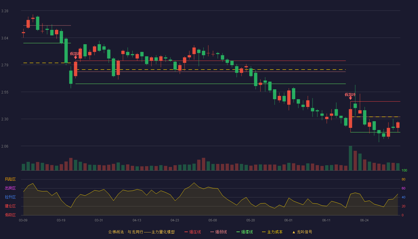Click the 出货区 zone label
The height and width of the screenshot is (239, 418).
pyautogui.click(x=10, y=188)
